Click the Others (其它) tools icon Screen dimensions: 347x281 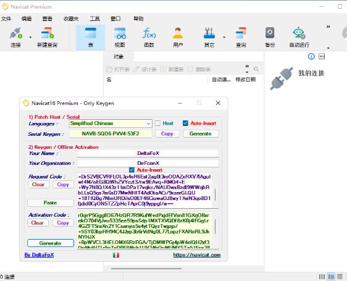209,33
